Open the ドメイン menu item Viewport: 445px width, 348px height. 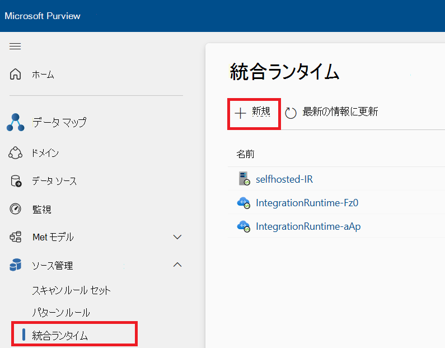coord(45,153)
